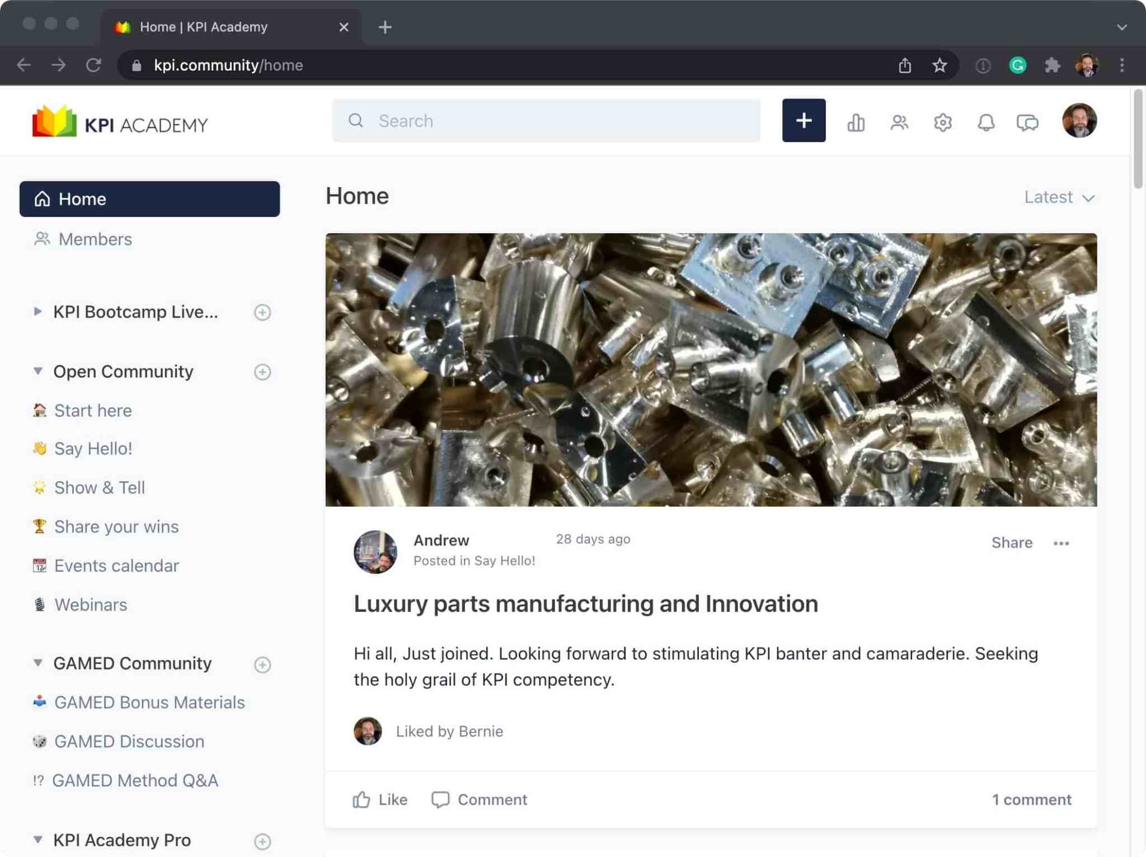The height and width of the screenshot is (857, 1146).
Task: Open the settings gear icon
Action: [x=942, y=121]
